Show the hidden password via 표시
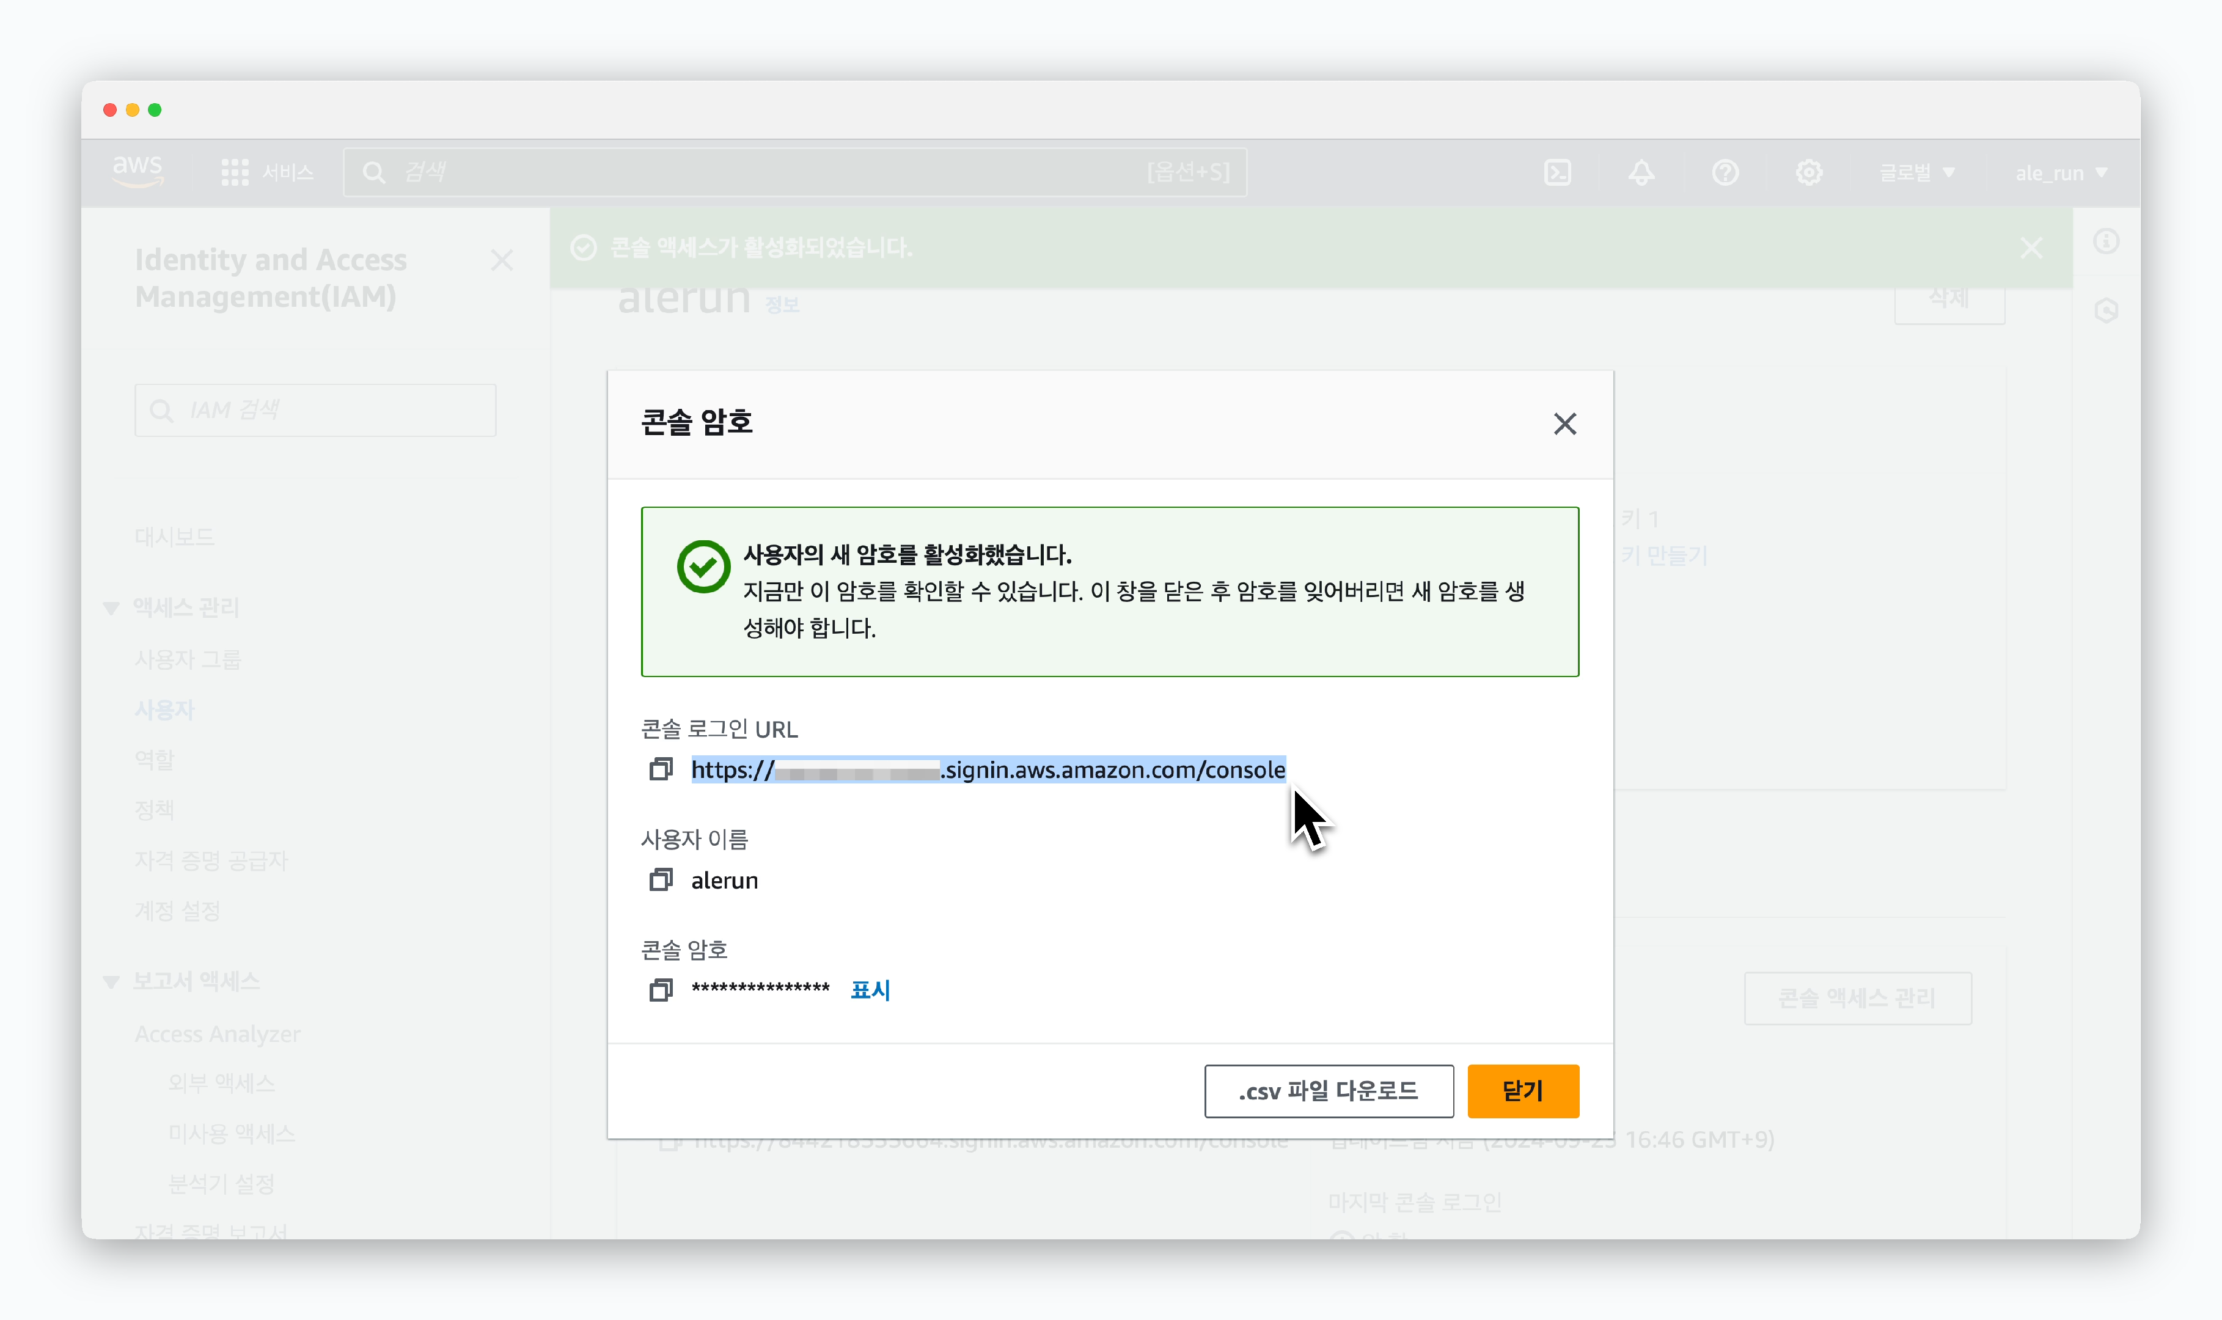The image size is (2222, 1320). [870, 990]
